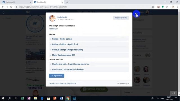Close the VK post popup with X button
Image resolution: width=180 pixels, height=101 pixels.
point(136,14)
